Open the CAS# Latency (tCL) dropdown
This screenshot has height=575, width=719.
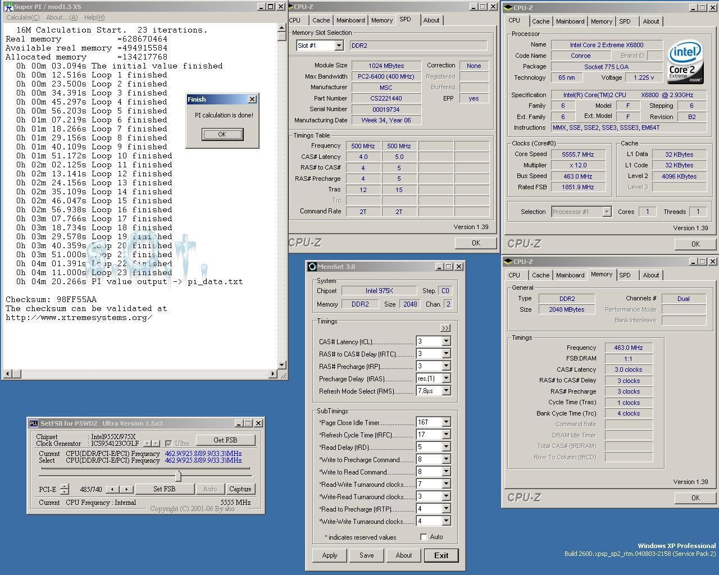pyautogui.click(x=446, y=341)
